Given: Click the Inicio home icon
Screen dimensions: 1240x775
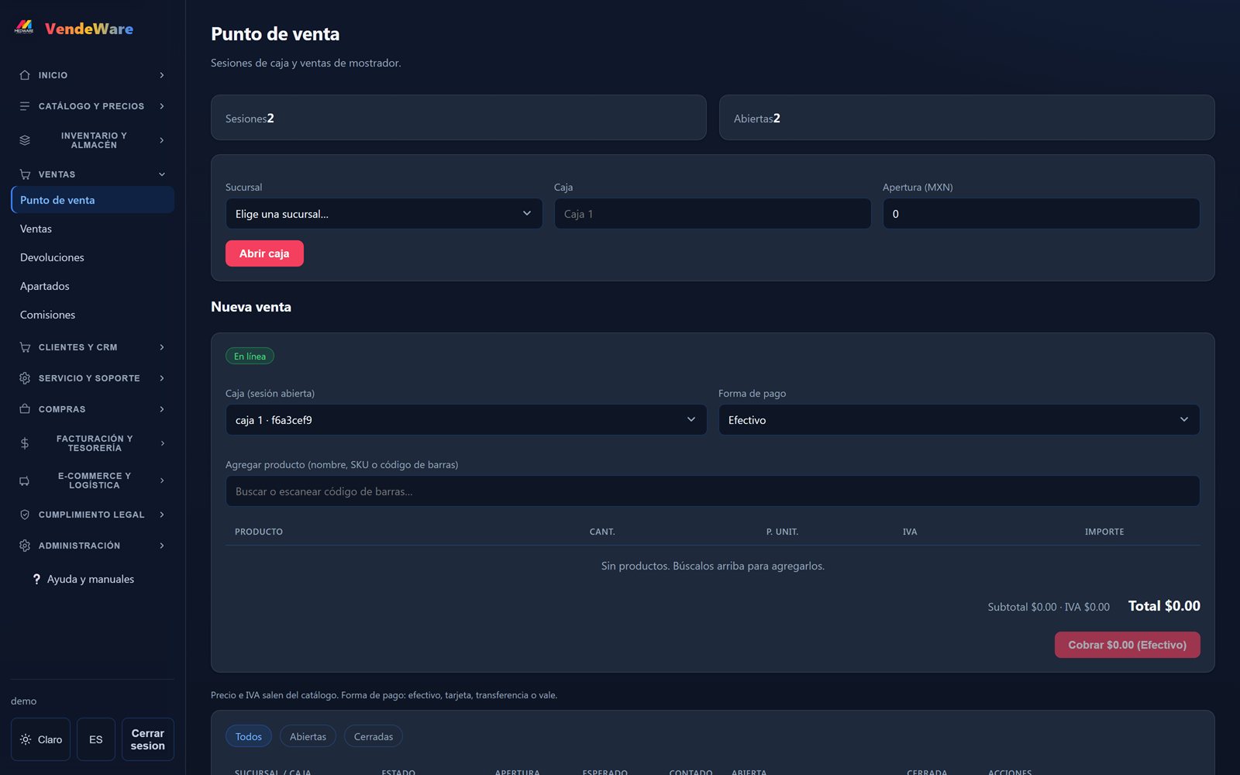Looking at the screenshot, I should (25, 75).
